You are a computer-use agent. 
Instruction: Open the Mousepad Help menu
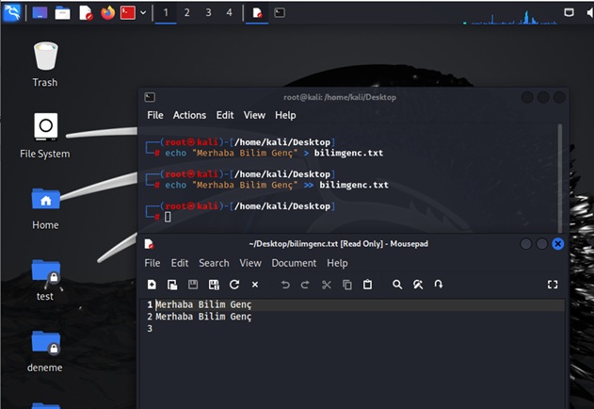coord(337,263)
